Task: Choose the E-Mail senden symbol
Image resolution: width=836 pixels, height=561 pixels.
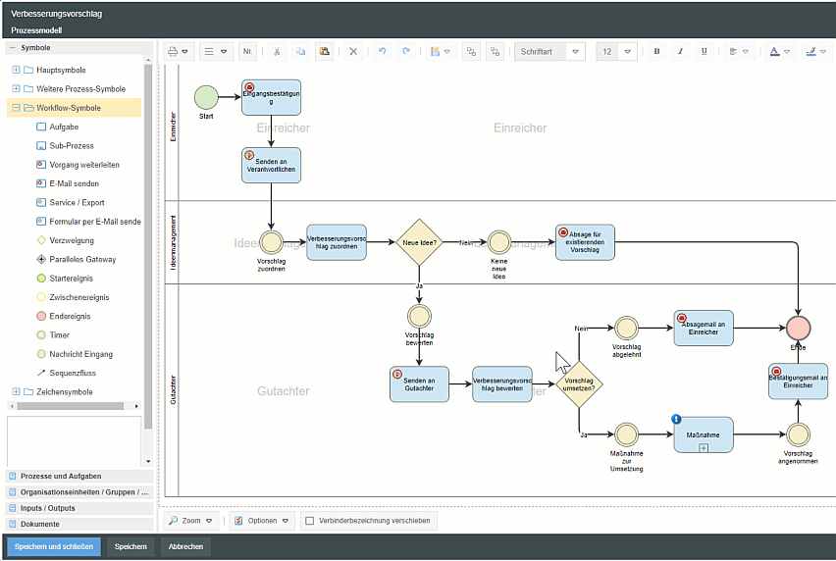Action: [74, 183]
